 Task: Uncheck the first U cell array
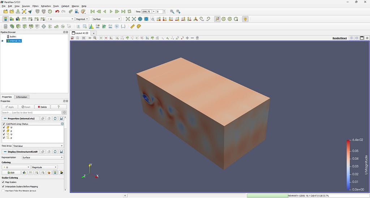tap(4, 127)
